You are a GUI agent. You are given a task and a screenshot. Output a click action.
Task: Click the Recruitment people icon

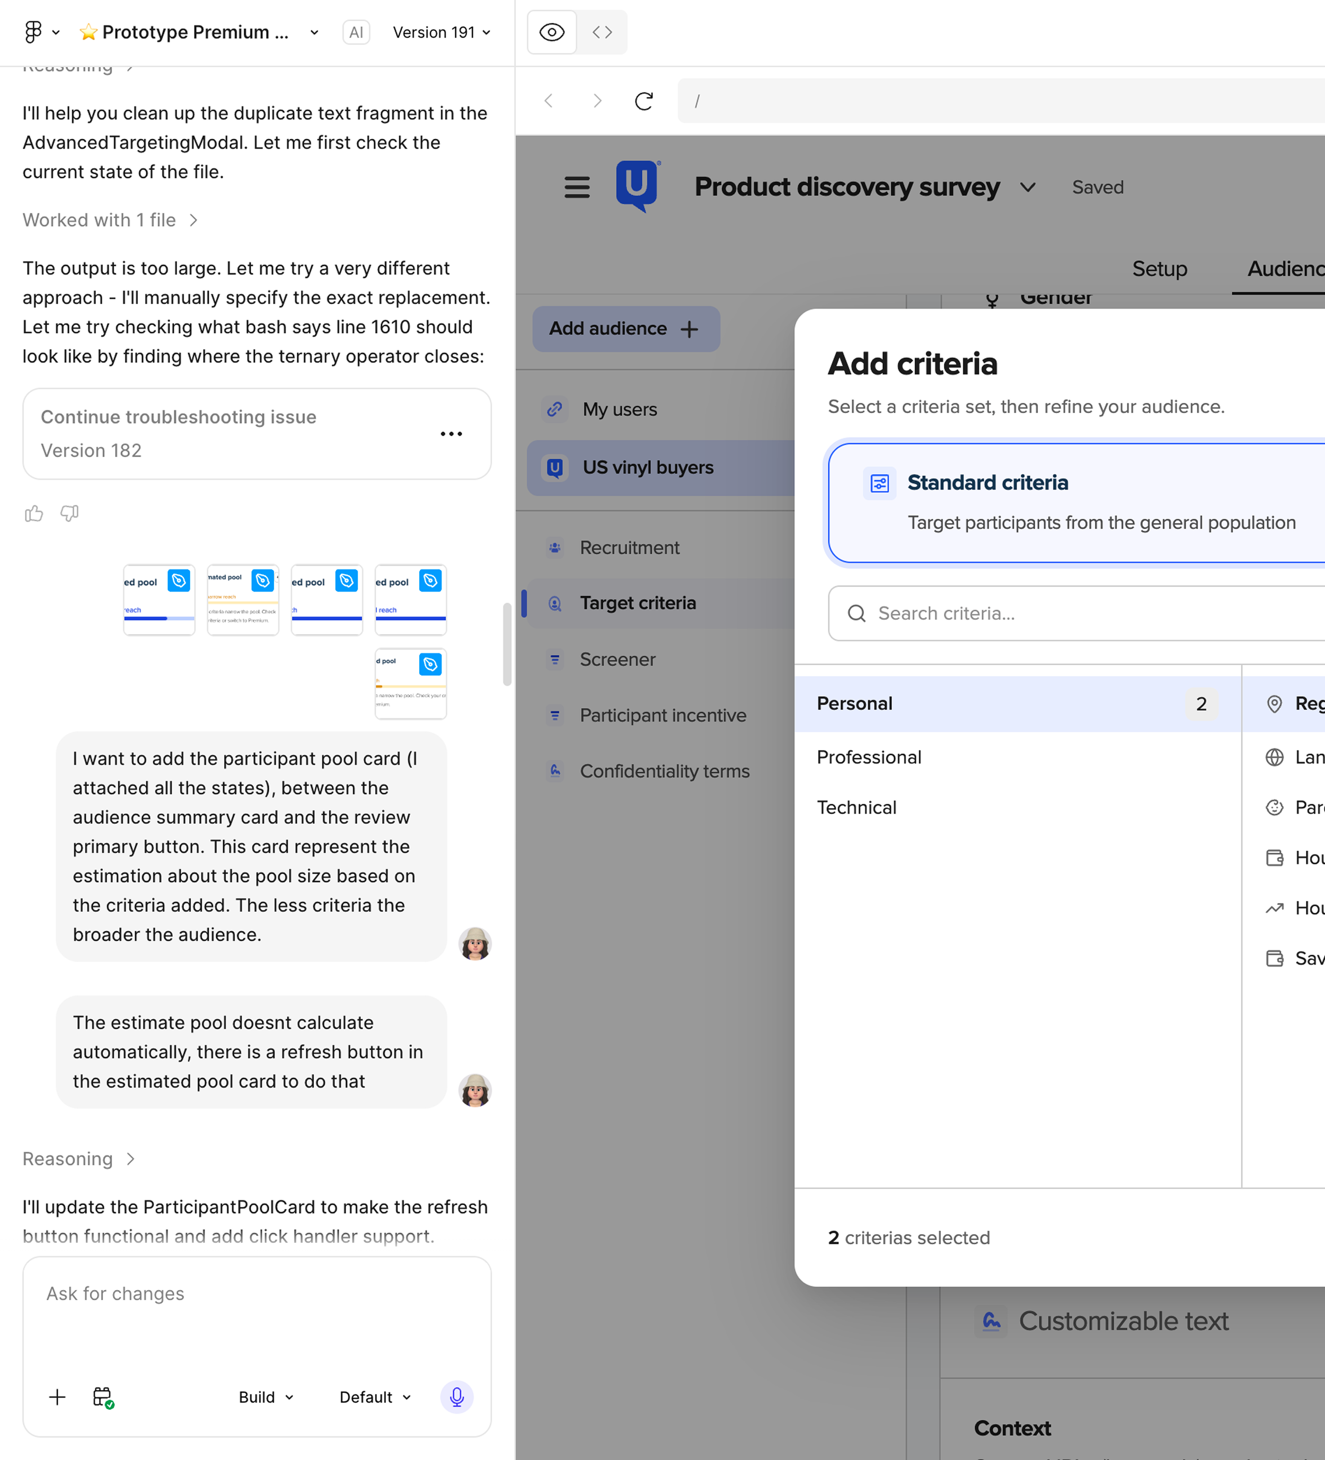coord(554,548)
